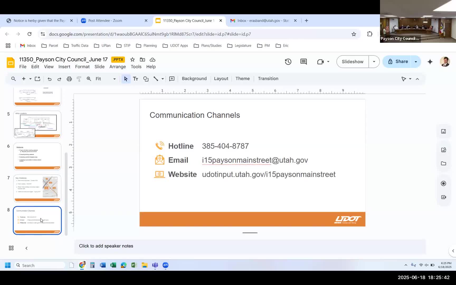Image resolution: width=456 pixels, height=285 pixels.
Task: Bookmark this page star icon
Action: (x=354, y=34)
